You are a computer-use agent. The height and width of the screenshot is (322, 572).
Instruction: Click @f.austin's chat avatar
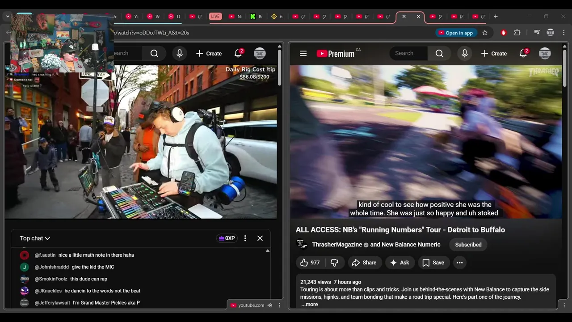click(25, 255)
